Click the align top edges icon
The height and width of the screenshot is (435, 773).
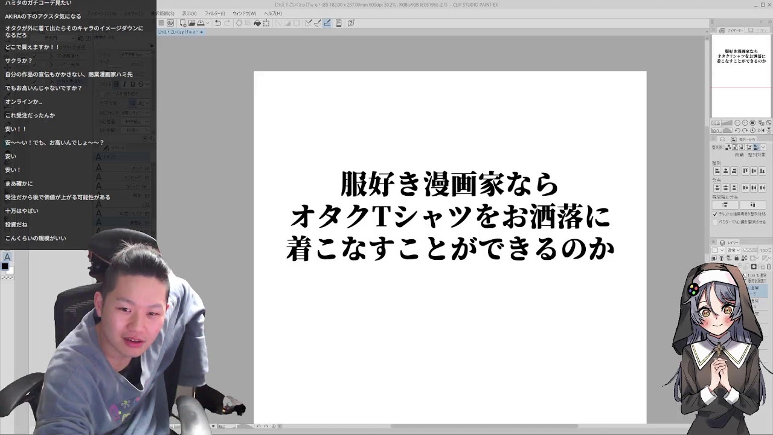pos(745,171)
